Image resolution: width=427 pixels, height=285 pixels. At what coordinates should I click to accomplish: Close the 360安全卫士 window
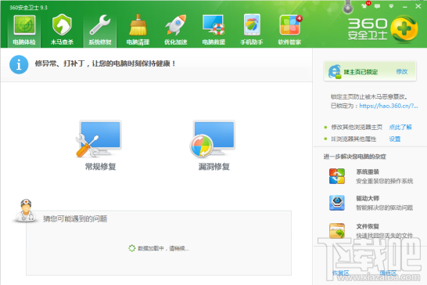[x=418, y=6]
